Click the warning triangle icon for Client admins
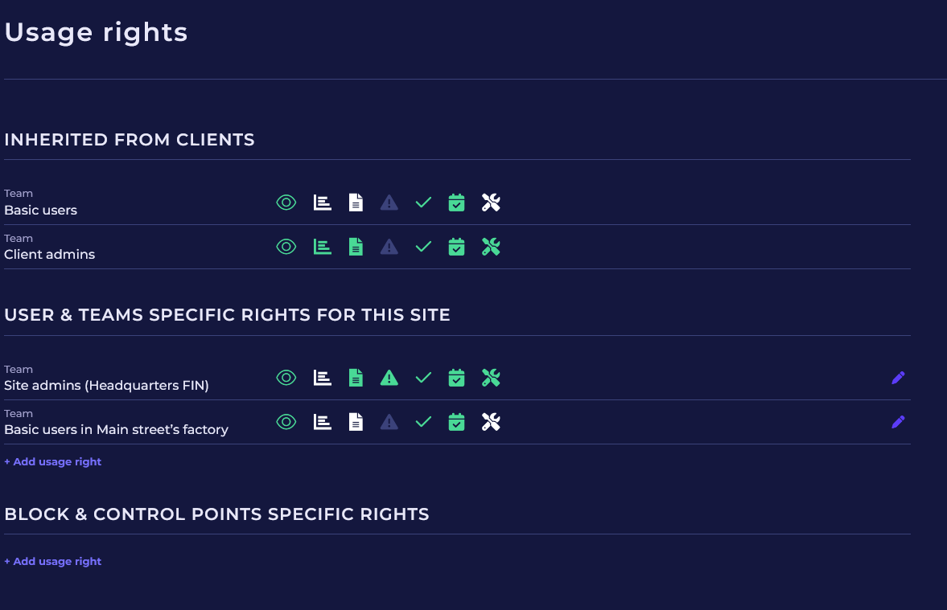Screen dimensions: 947x610 [389, 247]
